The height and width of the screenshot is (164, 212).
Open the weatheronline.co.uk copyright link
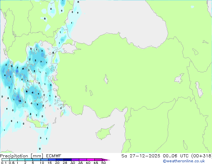(184, 161)
